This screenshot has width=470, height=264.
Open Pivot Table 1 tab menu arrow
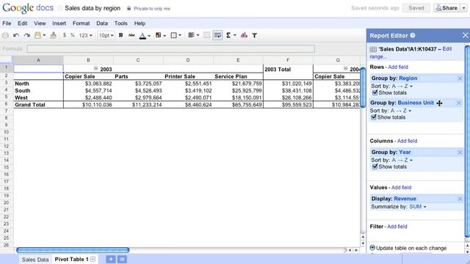tap(93, 259)
